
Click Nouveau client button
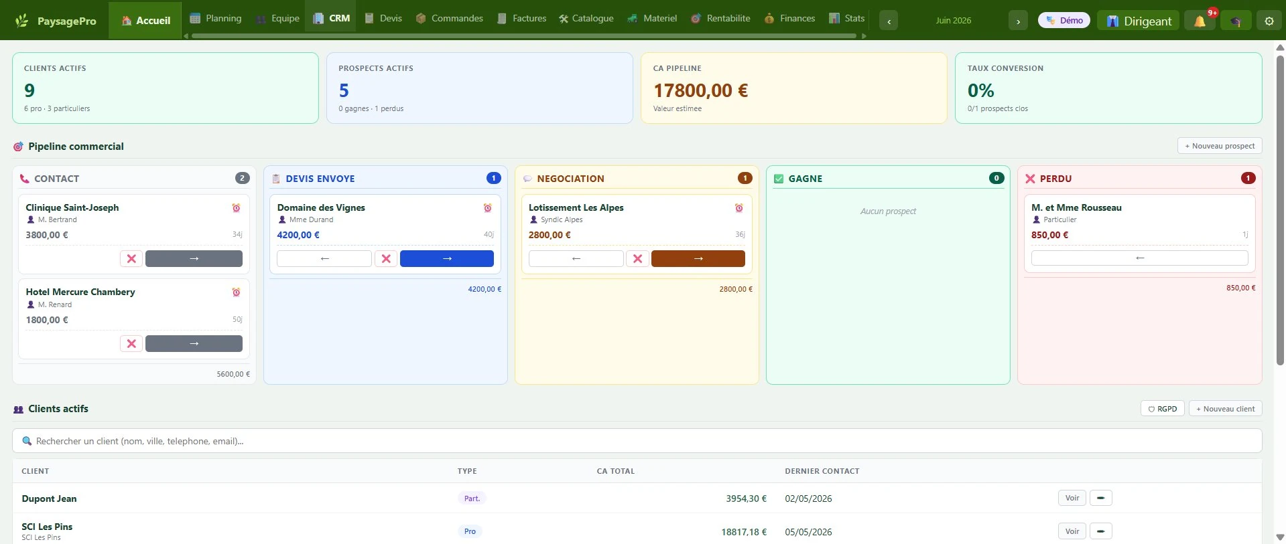[1225, 409]
